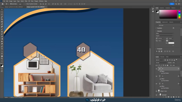Viewport: 182px width, 102px height.
Task: Open more character options ellipsis
Action: tap(173, 46)
